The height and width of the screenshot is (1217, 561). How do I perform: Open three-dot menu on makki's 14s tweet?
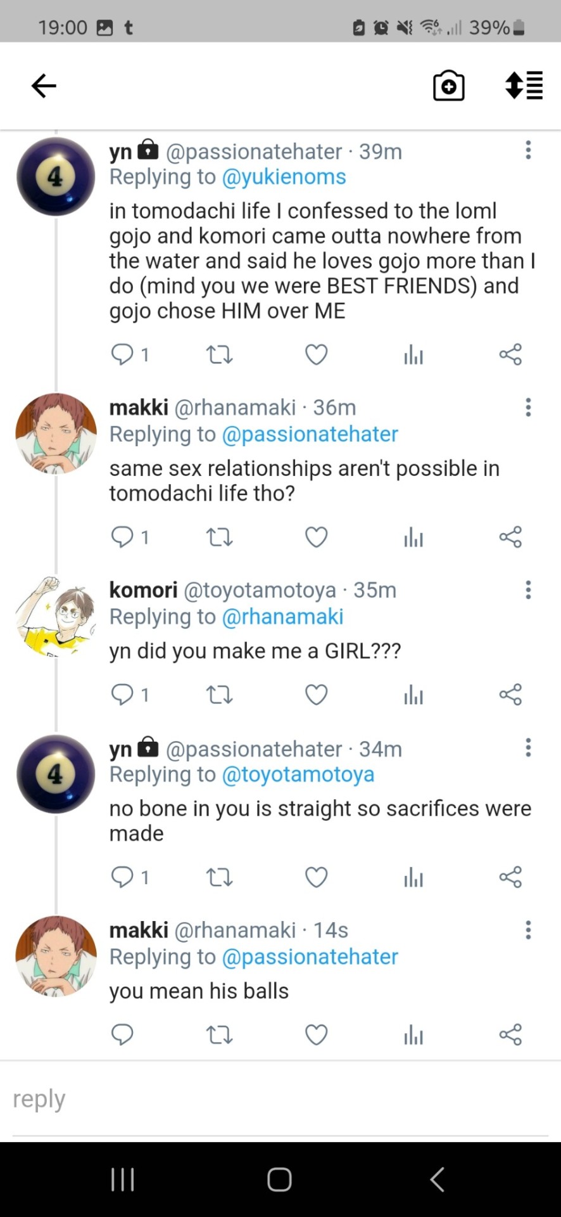[528, 930]
